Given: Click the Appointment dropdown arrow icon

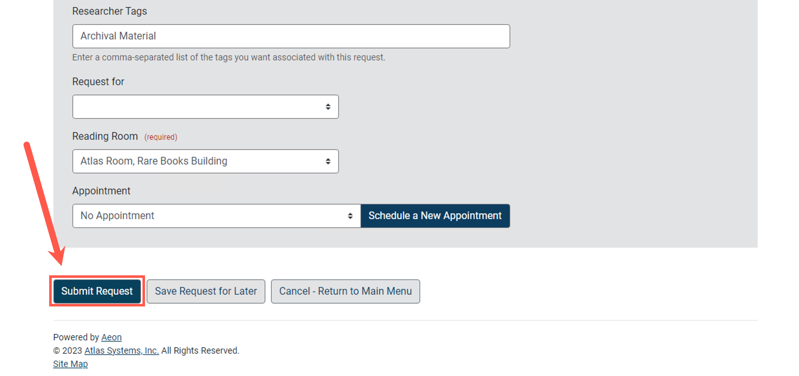Looking at the screenshot, I should 350,216.
